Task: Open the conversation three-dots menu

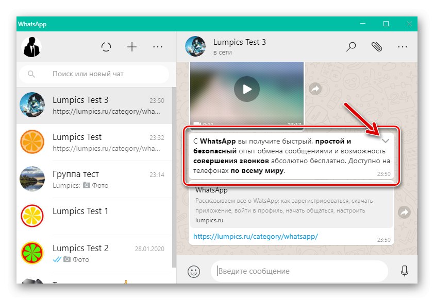Action: coord(403,47)
